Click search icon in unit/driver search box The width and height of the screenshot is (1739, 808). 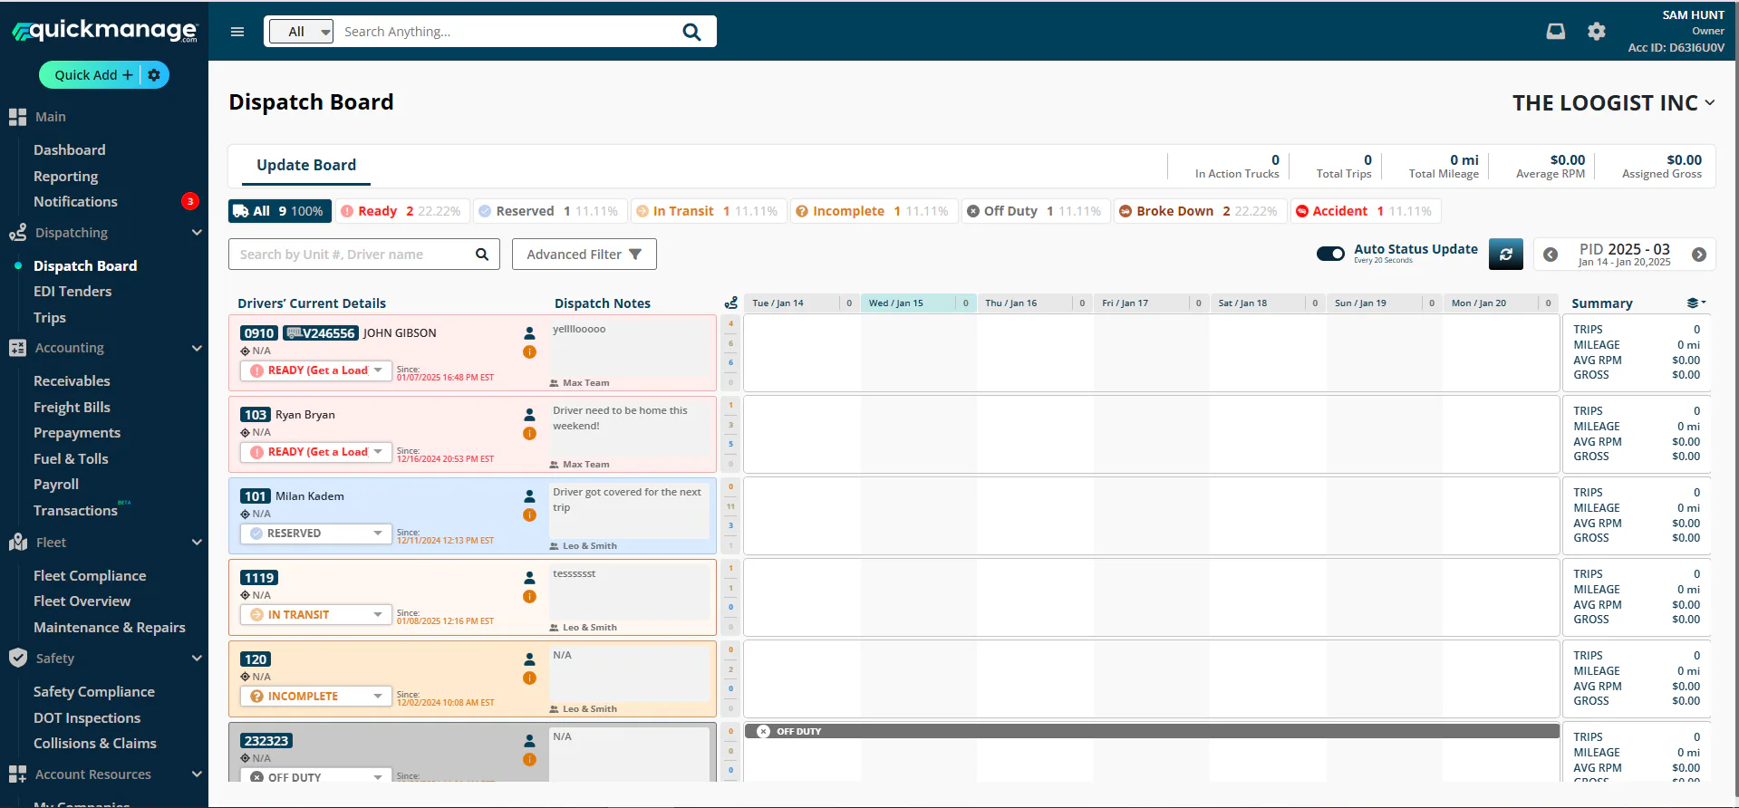pyautogui.click(x=482, y=255)
